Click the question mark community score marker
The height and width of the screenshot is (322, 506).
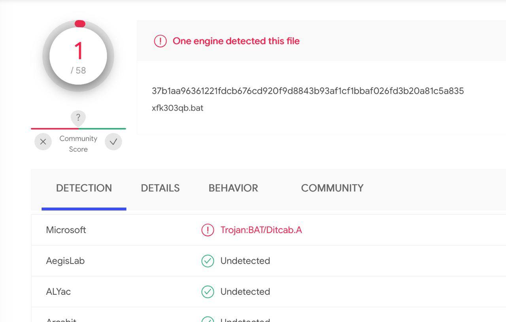(x=78, y=118)
